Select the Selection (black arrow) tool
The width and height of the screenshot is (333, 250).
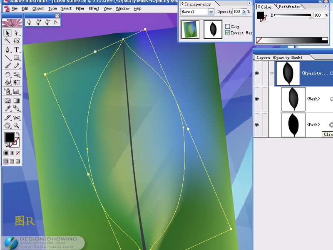[7, 33]
